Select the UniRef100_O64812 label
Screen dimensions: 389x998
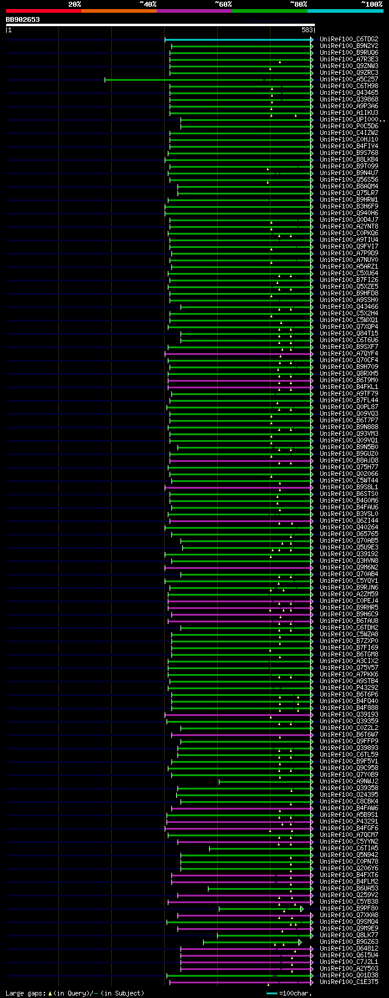point(349,948)
